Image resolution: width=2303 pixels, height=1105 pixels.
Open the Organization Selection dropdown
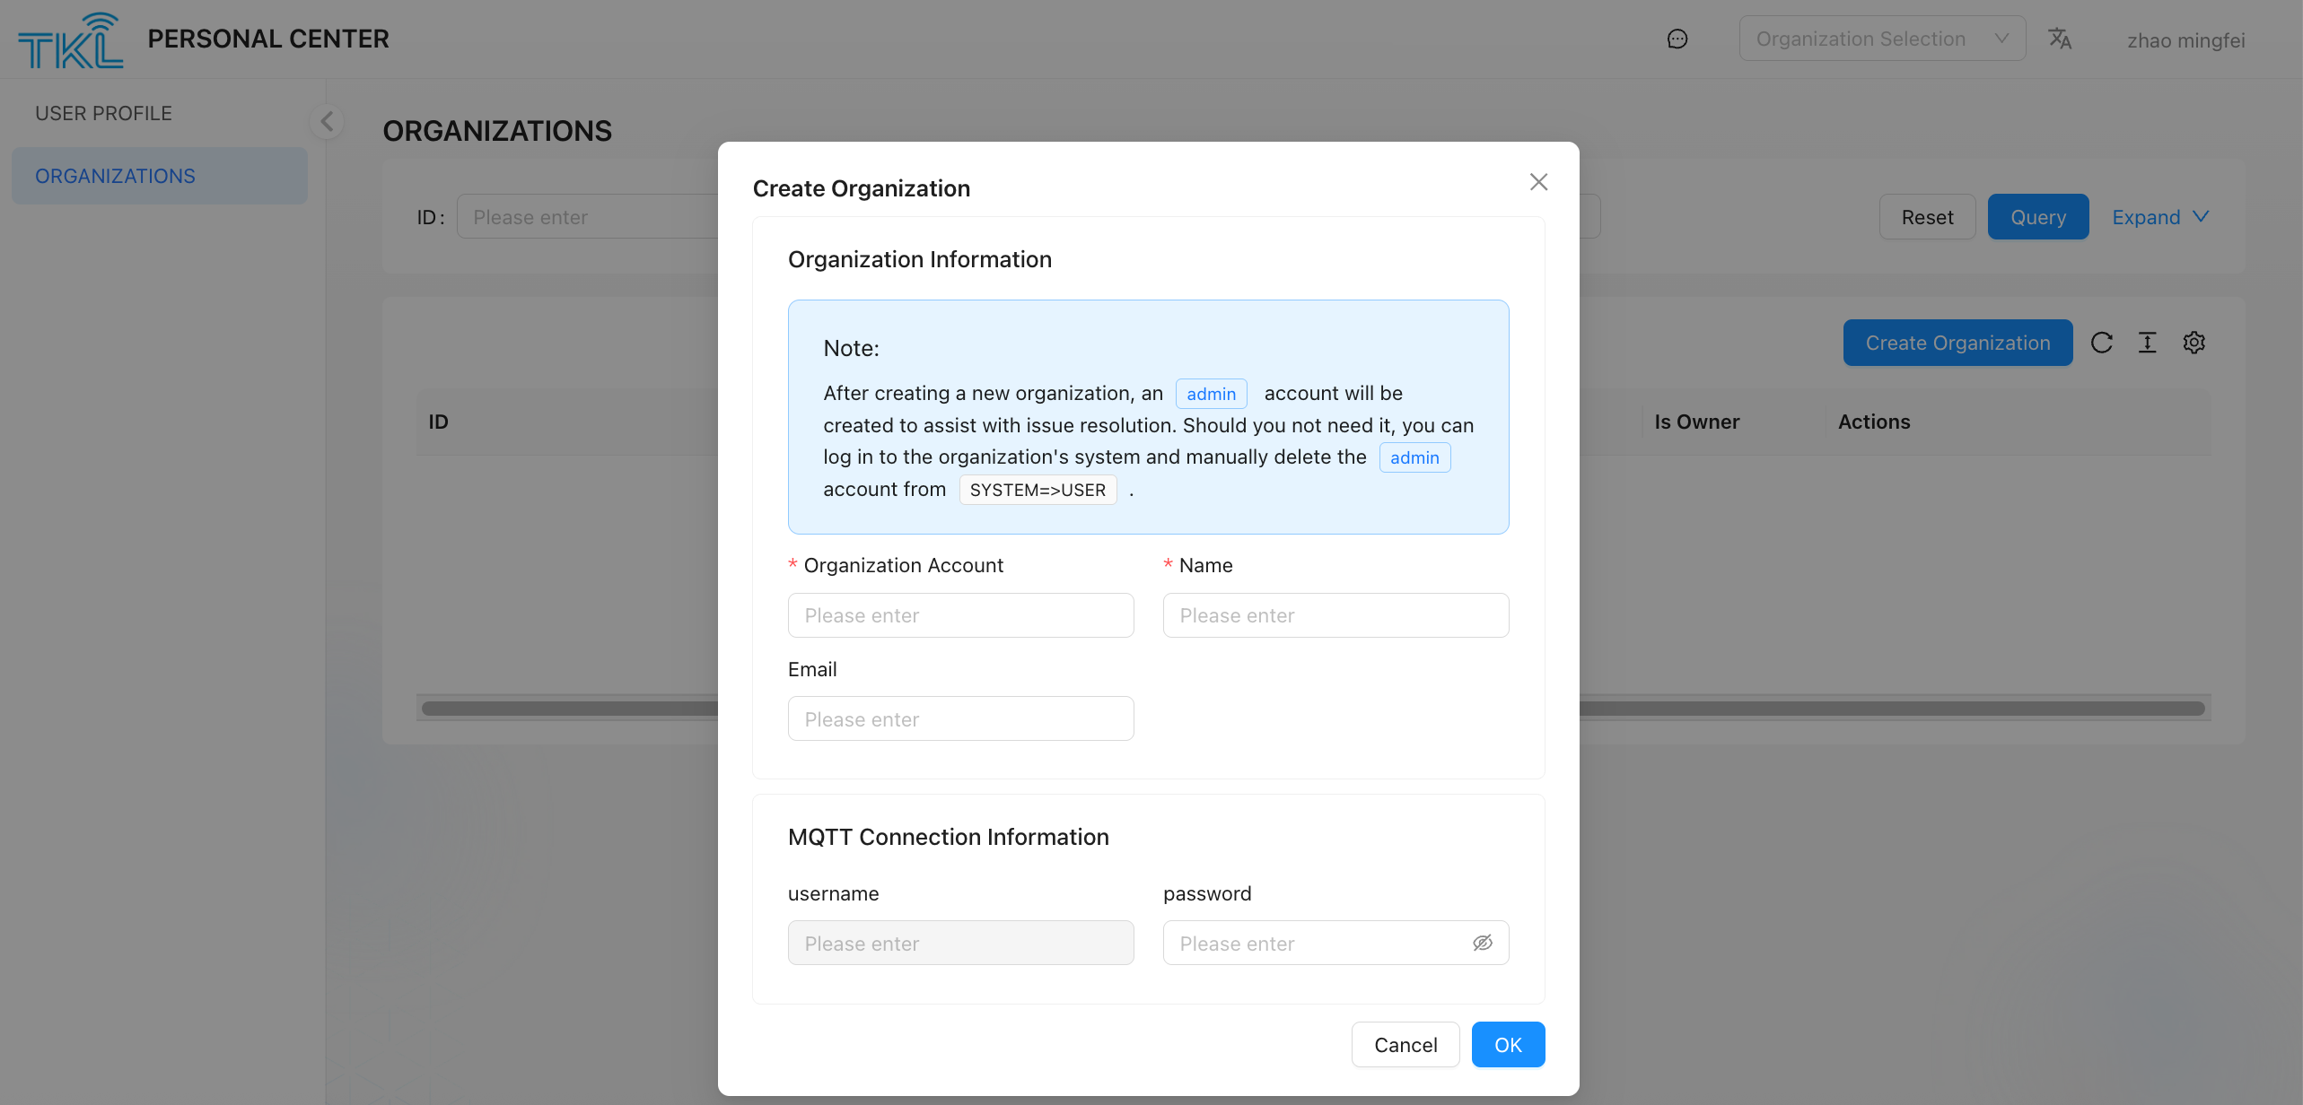coord(1881,39)
